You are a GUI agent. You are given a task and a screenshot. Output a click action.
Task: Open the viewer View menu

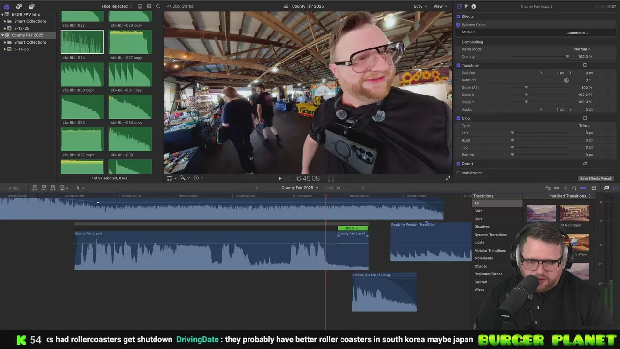[440, 6]
